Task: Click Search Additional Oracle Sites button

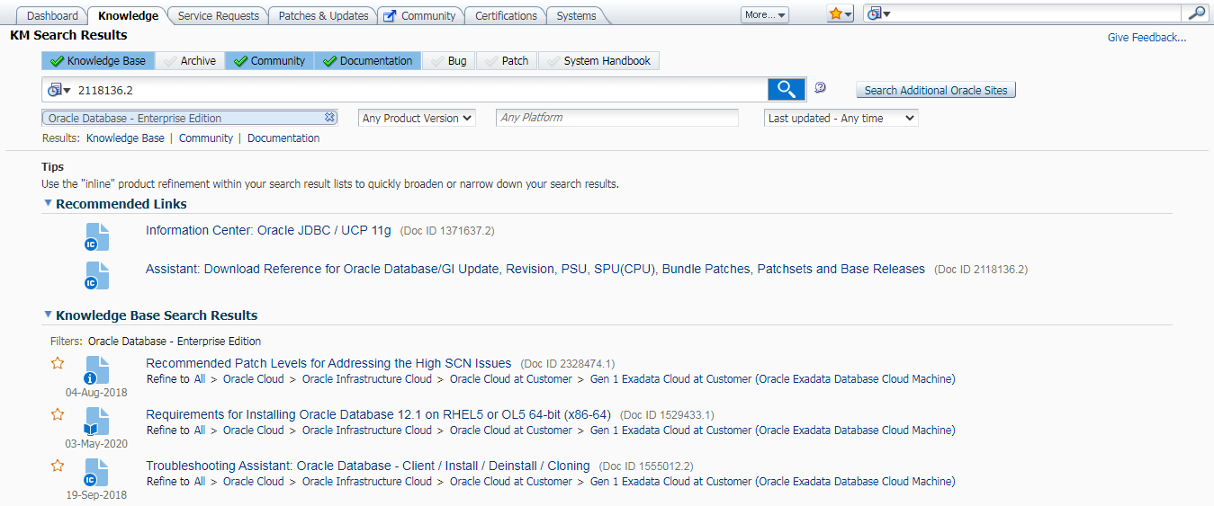Action: click(935, 90)
